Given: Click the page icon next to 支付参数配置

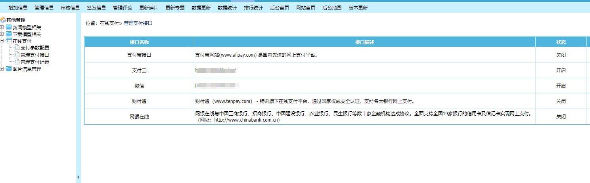Looking at the screenshot, I should coord(17,48).
